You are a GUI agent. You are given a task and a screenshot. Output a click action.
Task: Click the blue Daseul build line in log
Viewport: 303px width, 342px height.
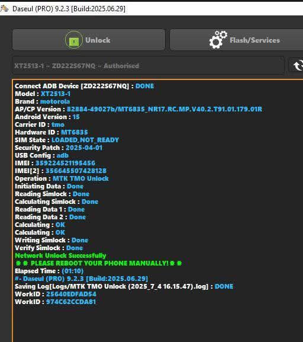point(81,279)
